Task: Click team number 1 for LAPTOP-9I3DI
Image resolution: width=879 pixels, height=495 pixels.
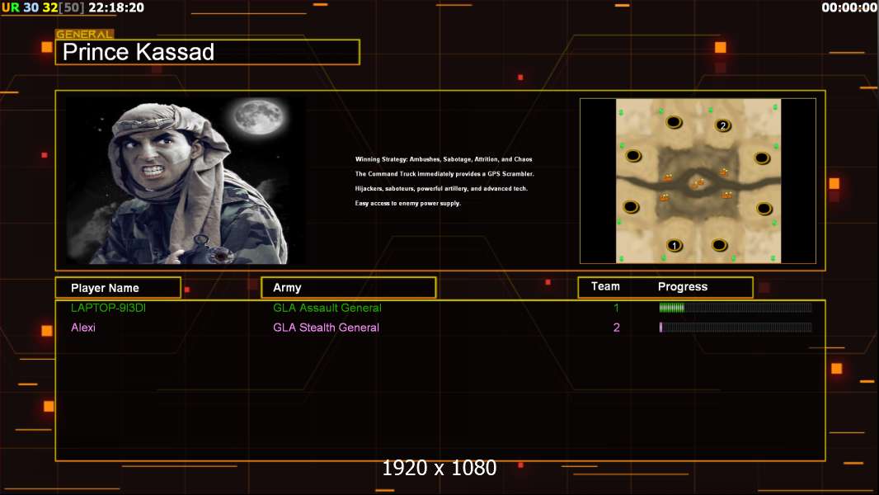Action: pyautogui.click(x=616, y=308)
